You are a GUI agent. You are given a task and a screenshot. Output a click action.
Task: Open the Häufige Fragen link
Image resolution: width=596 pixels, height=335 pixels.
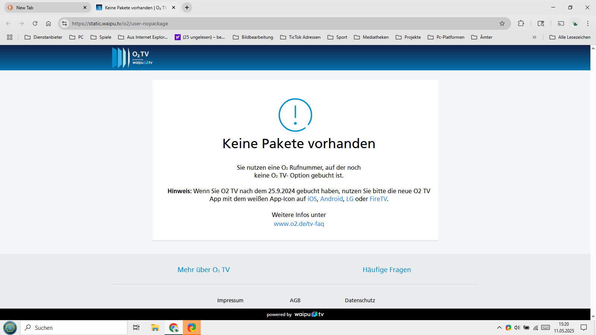click(387, 269)
